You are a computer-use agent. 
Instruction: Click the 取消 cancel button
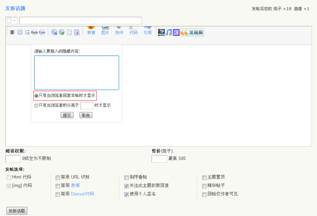tap(86, 115)
